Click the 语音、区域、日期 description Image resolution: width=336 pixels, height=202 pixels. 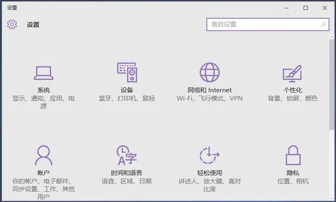(127, 181)
